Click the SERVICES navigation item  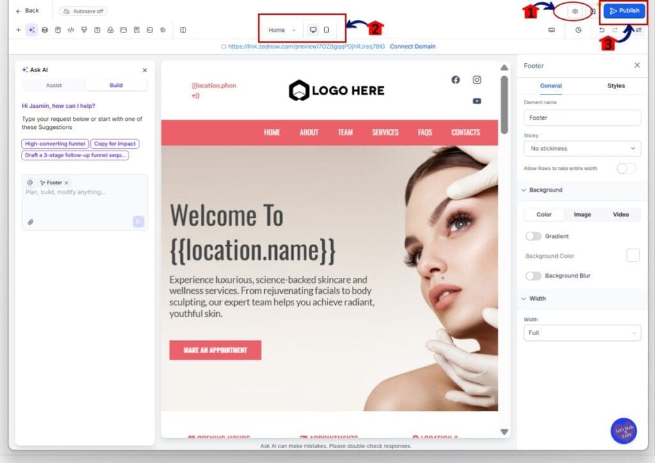[x=385, y=132]
